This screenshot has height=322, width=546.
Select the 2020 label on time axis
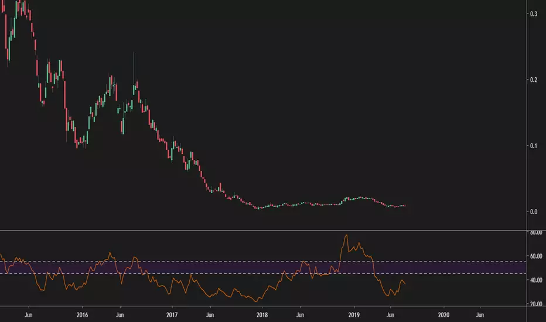[443, 315]
